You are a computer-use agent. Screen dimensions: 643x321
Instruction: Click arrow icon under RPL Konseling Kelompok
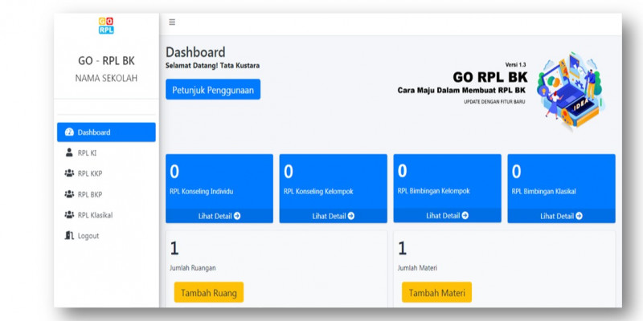(x=351, y=216)
